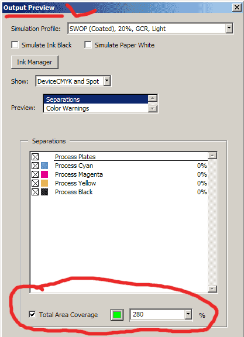Click the Process Black color swatch icon
The image size is (244, 337).
[x=44, y=192]
